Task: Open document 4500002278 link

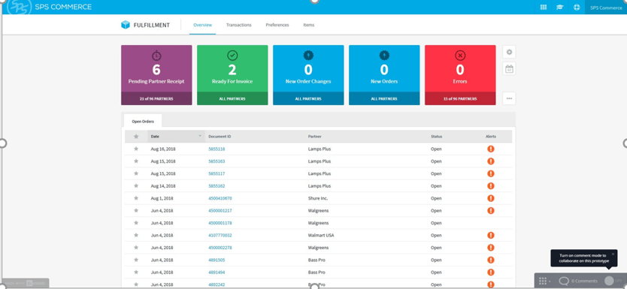Action: coord(220,248)
